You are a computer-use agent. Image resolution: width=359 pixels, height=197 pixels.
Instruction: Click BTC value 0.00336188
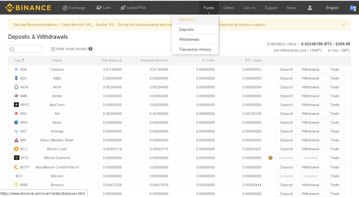252,113
